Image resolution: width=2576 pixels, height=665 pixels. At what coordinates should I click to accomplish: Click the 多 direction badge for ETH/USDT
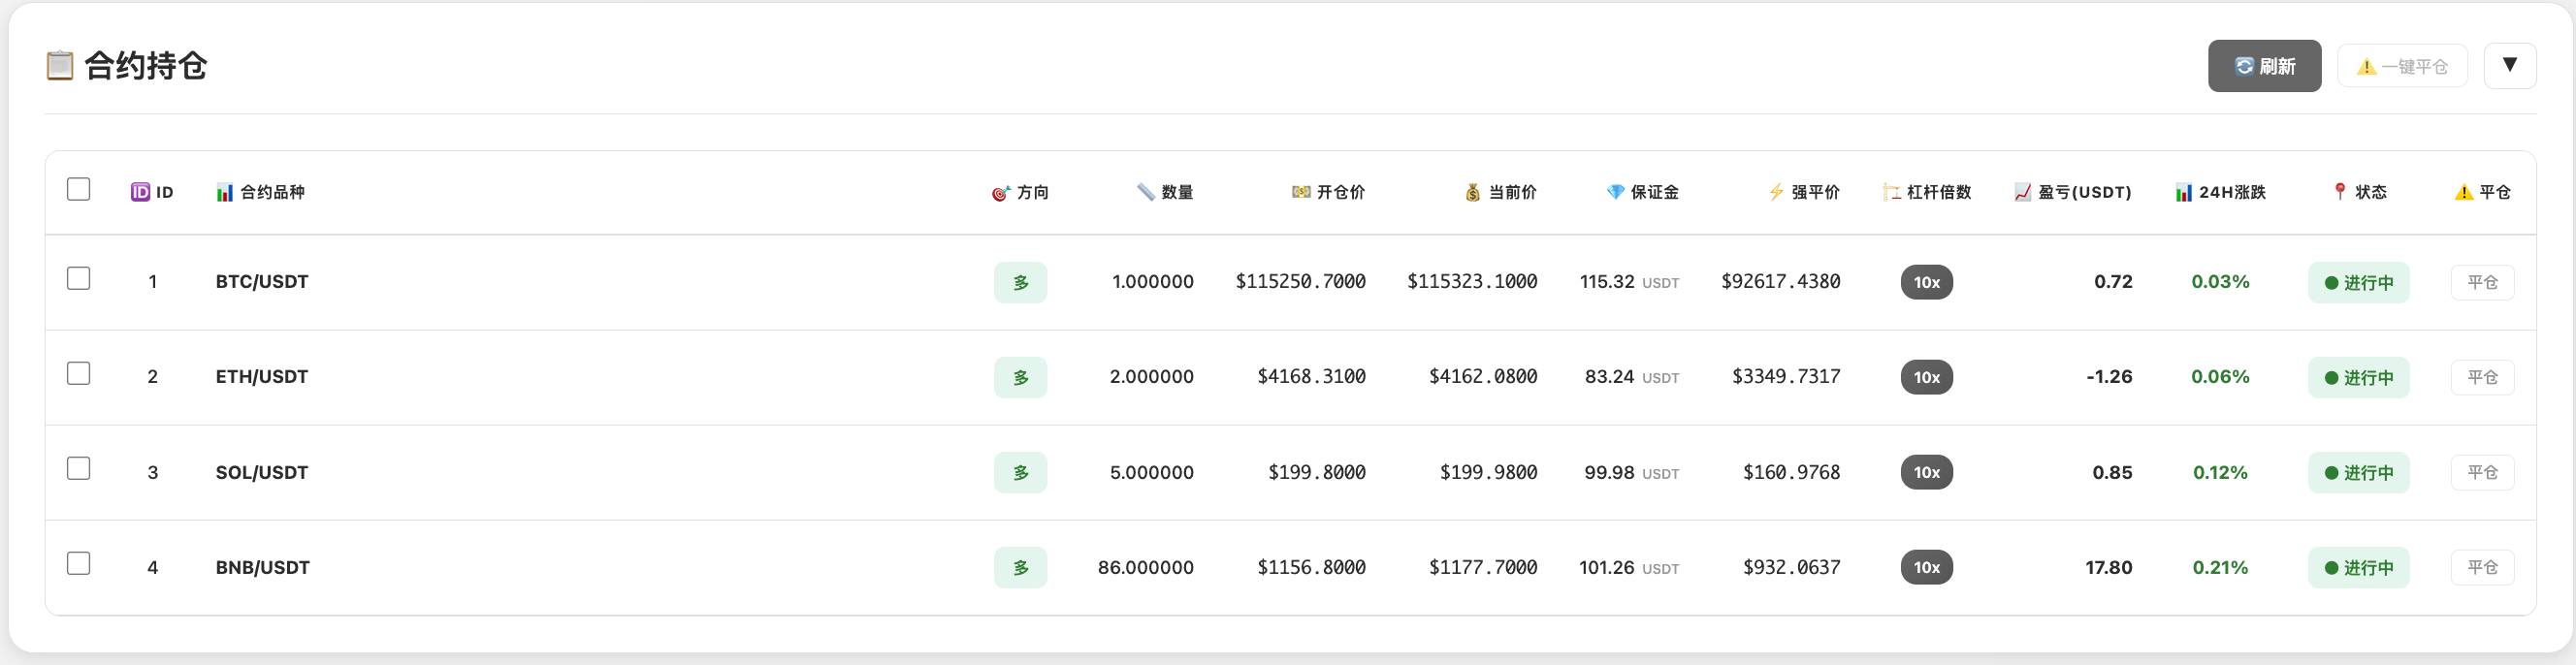(x=1020, y=377)
